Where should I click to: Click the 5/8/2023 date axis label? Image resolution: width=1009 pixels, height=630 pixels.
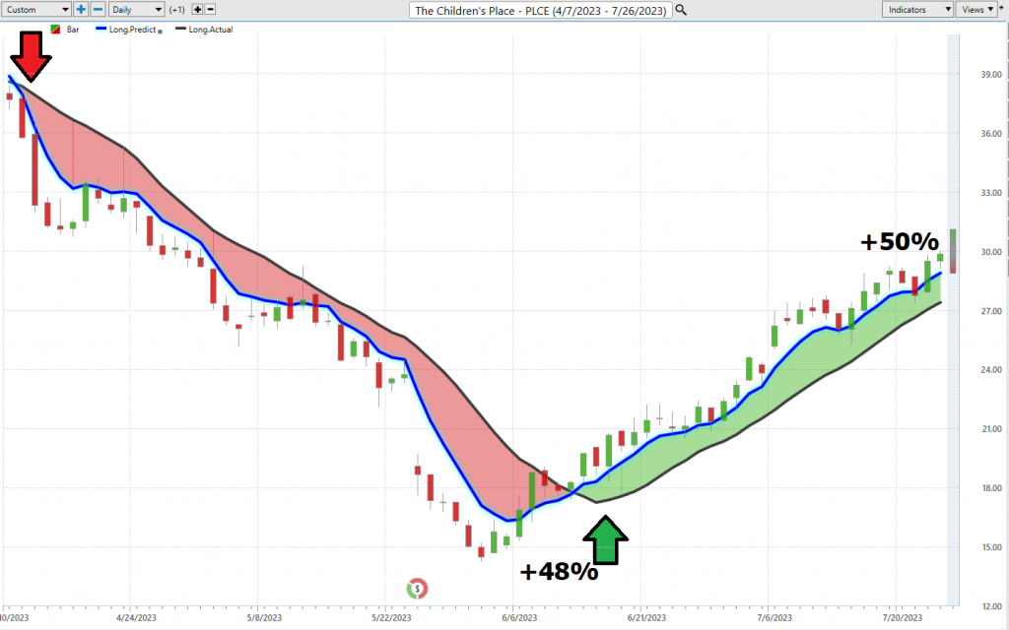tap(264, 618)
